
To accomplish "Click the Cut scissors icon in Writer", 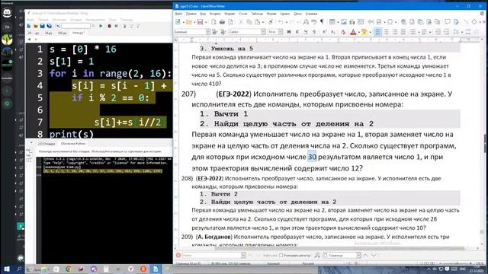I will pos(241,22).
